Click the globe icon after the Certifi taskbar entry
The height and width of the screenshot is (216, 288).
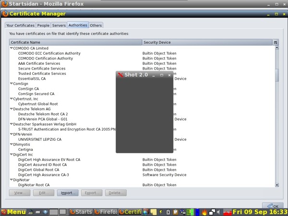point(145,212)
